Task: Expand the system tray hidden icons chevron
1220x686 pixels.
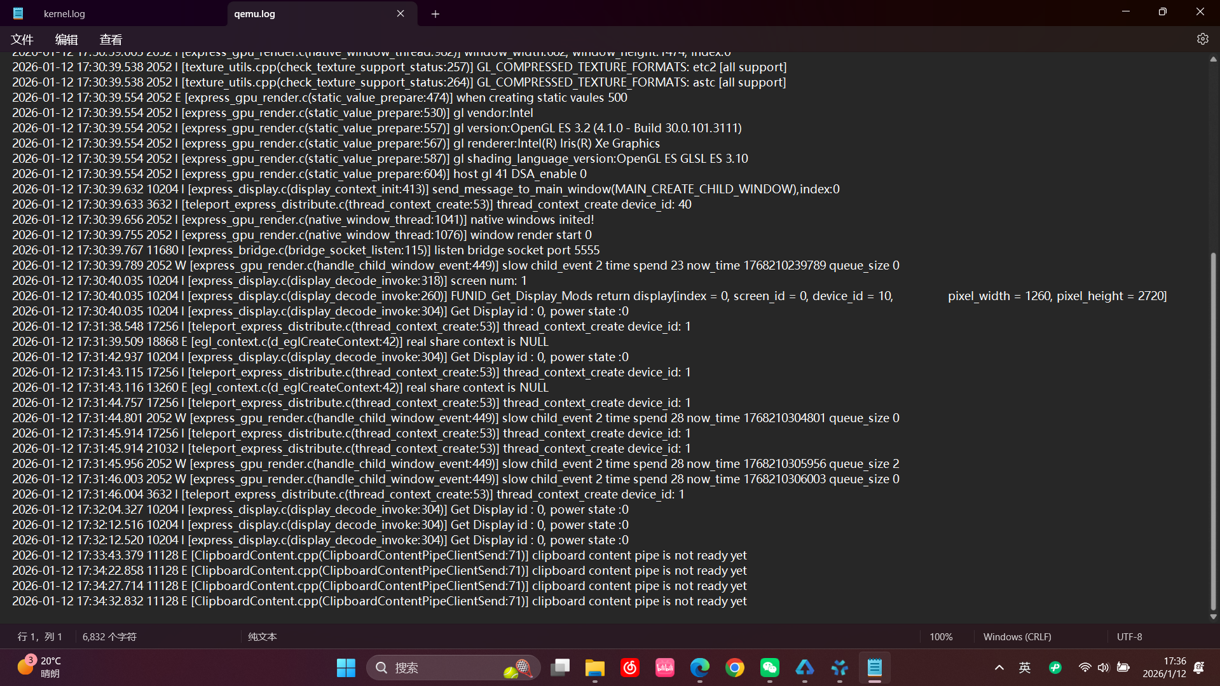Action: click(x=999, y=668)
